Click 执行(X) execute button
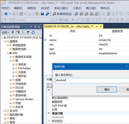Viewport: 129px width, 124px height. click(x=62, y=20)
